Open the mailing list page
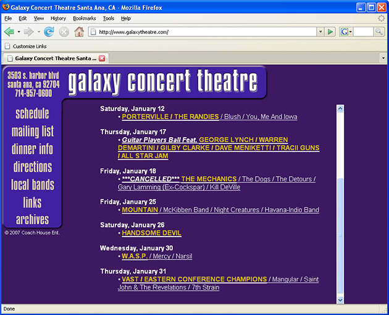Viewport: 389px width, 315px height. pyautogui.click(x=33, y=132)
